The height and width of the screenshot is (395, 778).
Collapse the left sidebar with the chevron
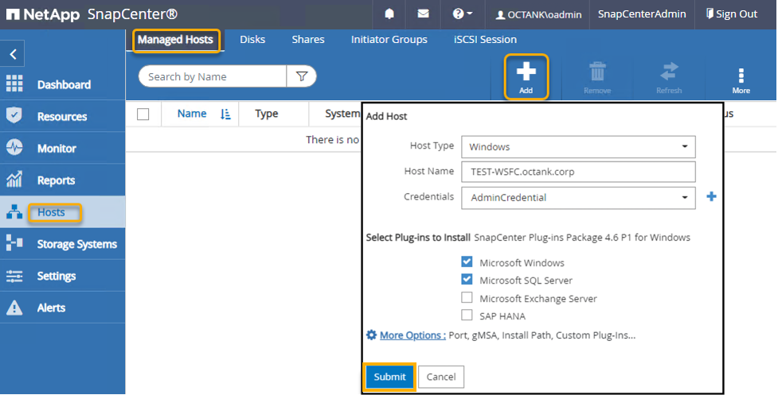[x=13, y=54]
